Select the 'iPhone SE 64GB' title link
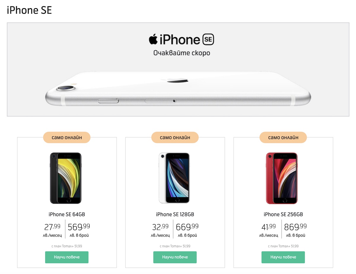 click(x=67, y=214)
